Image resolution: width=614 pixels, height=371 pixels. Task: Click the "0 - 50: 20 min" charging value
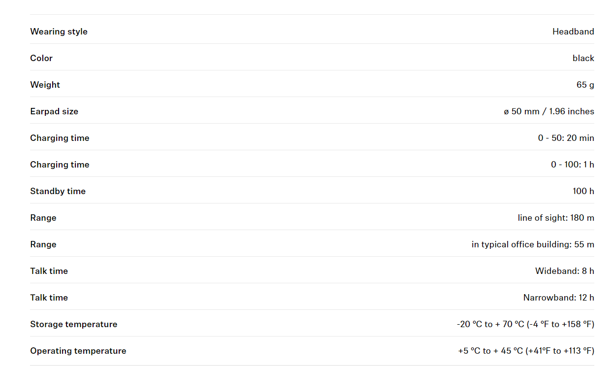point(566,138)
